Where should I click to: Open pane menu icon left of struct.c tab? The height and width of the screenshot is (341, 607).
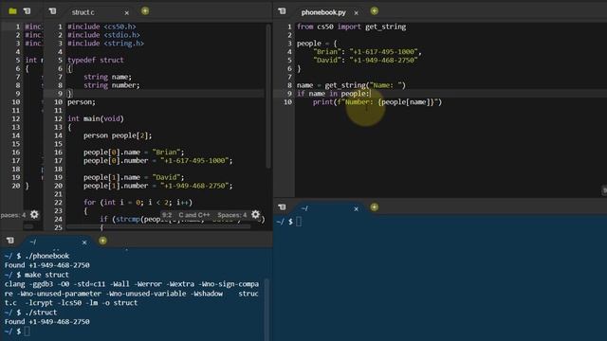[52, 11]
